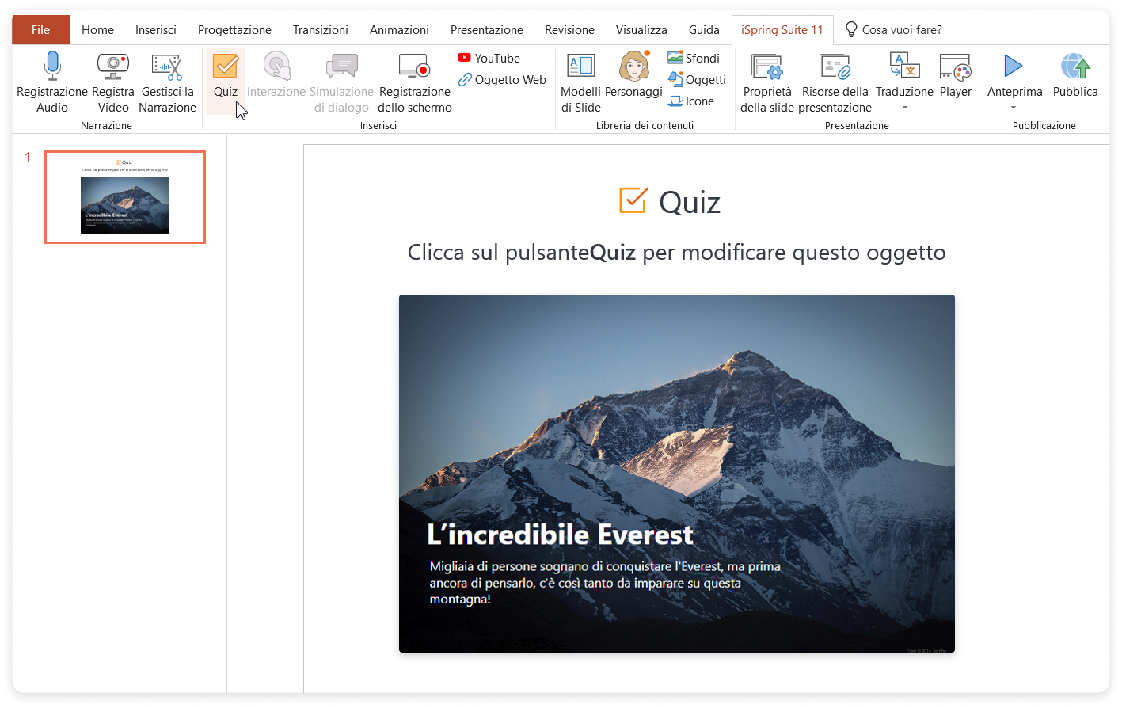Click the Registra Video webcam icon

point(113,67)
